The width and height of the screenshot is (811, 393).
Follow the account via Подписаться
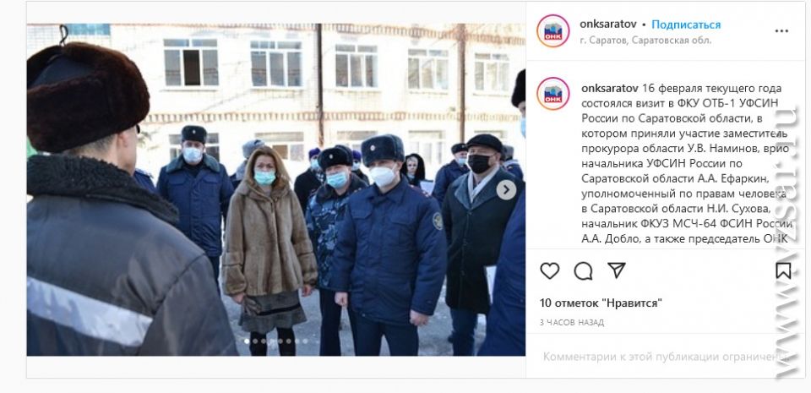pyautogui.click(x=686, y=25)
